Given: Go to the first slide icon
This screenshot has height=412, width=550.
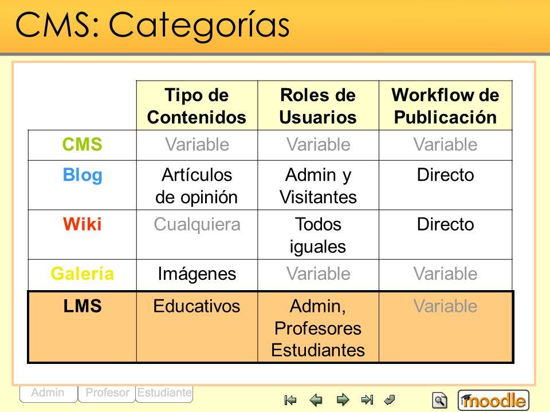Looking at the screenshot, I should click(x=290, y=400).
